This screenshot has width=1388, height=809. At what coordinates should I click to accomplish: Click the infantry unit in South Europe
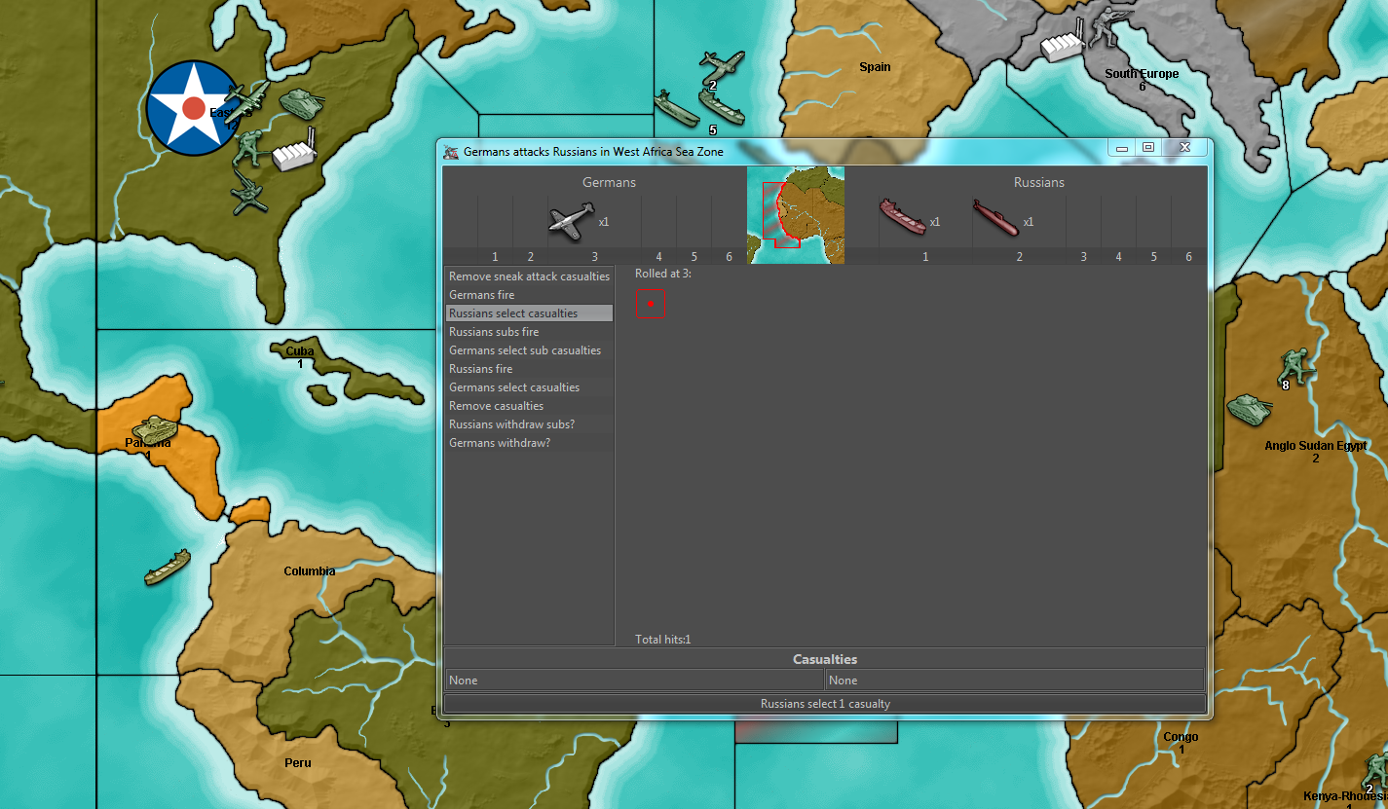[x=1106, y=28]
